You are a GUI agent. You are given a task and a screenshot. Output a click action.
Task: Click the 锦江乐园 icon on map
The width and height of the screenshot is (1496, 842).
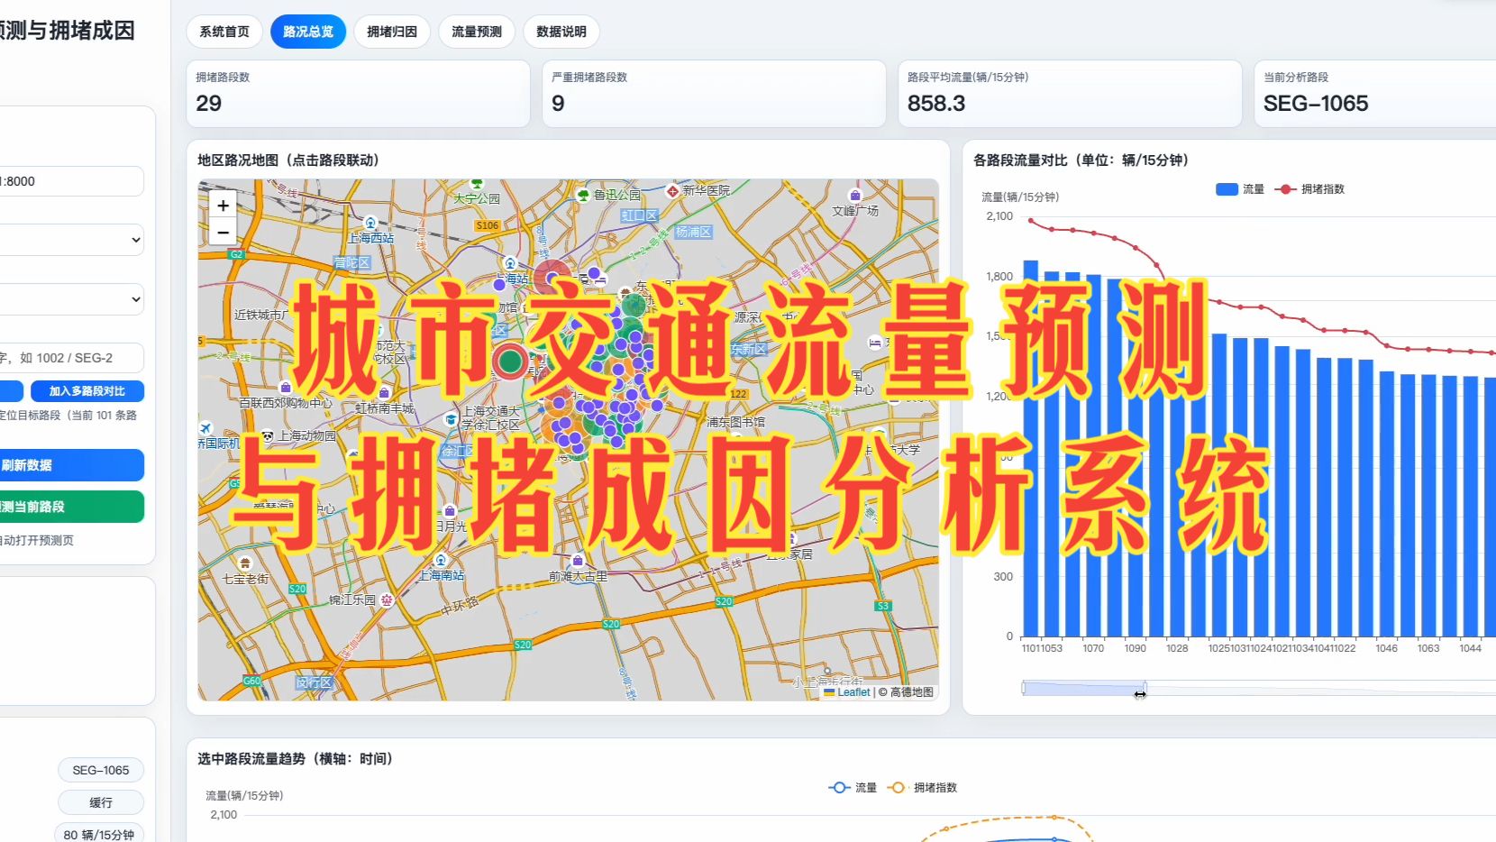click(387, 599)
